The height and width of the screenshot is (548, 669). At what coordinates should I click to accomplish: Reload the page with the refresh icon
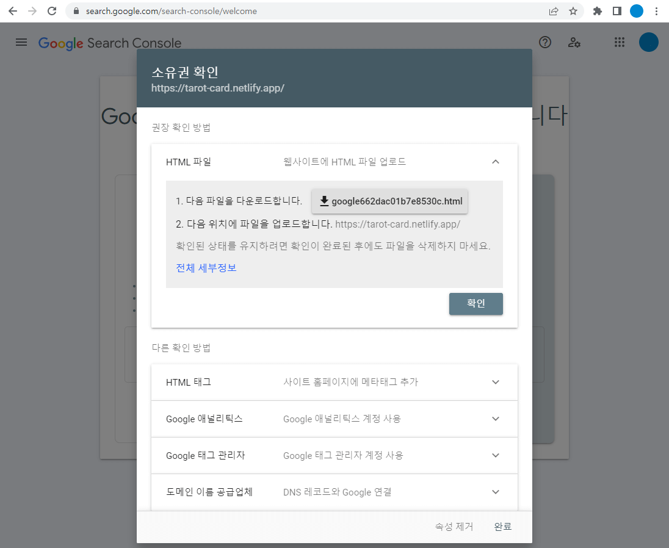(51, 10)
